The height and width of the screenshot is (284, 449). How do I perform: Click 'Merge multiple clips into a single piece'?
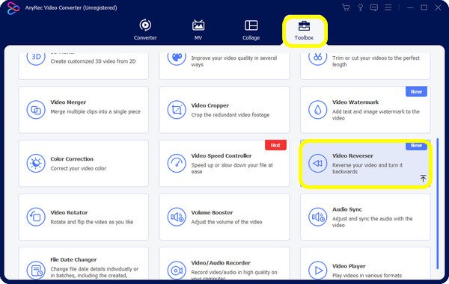tap(95, 111)
